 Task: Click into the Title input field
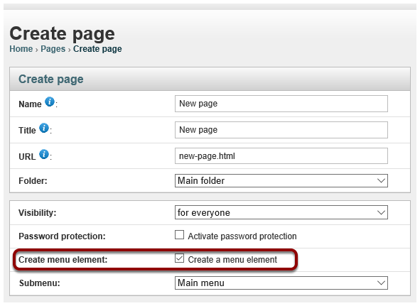[281, 130]
